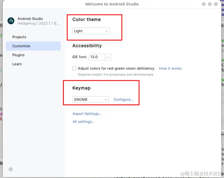Open the Keymap dropdown showing GNOME

click(91, 99)
